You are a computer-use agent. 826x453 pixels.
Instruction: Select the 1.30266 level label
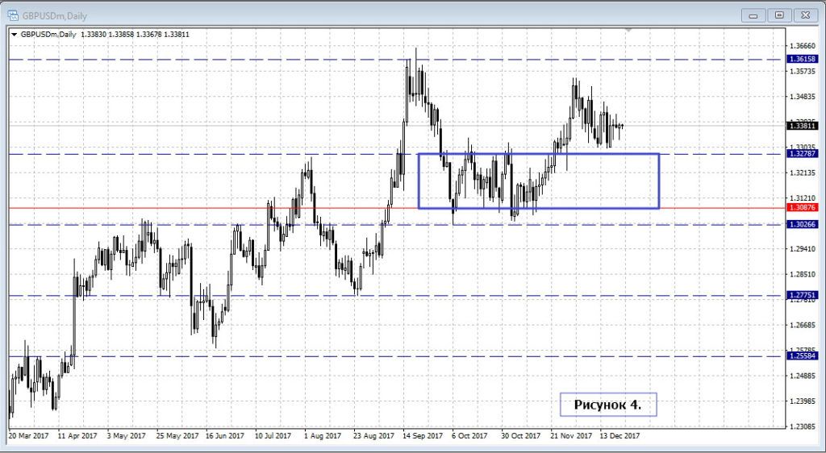click(805, 224)
